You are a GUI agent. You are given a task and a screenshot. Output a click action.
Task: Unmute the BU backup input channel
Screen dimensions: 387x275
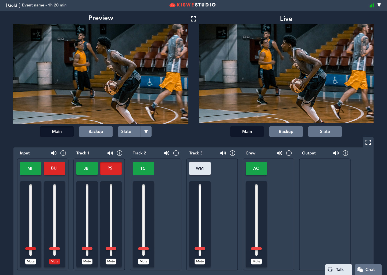55,261
